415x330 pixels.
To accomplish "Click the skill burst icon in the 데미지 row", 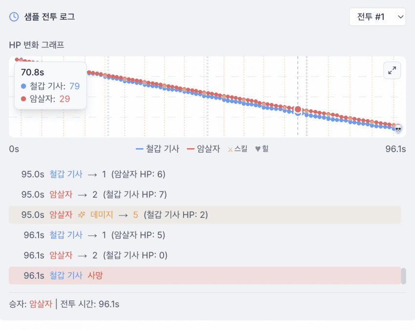I will (x=81, y=214).
